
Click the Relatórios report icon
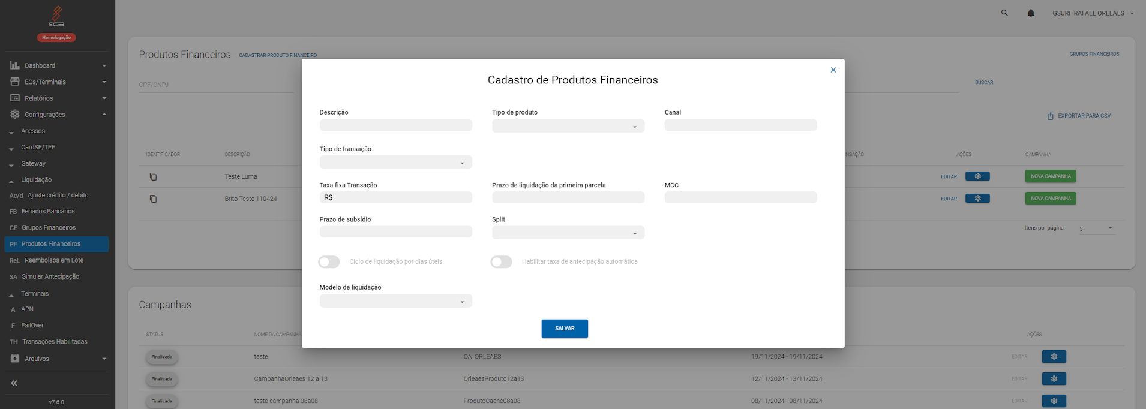[x=15, y=98]
